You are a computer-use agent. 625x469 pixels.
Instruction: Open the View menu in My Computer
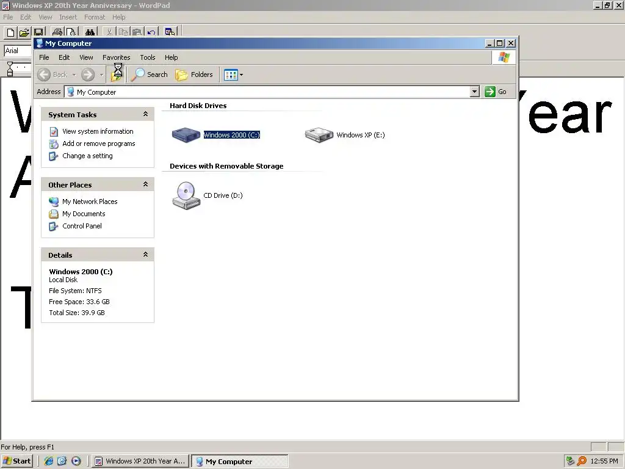(x=86, y=57)
